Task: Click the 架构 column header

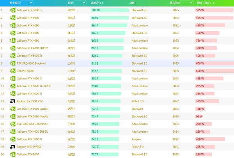Action: pos(134,3)
